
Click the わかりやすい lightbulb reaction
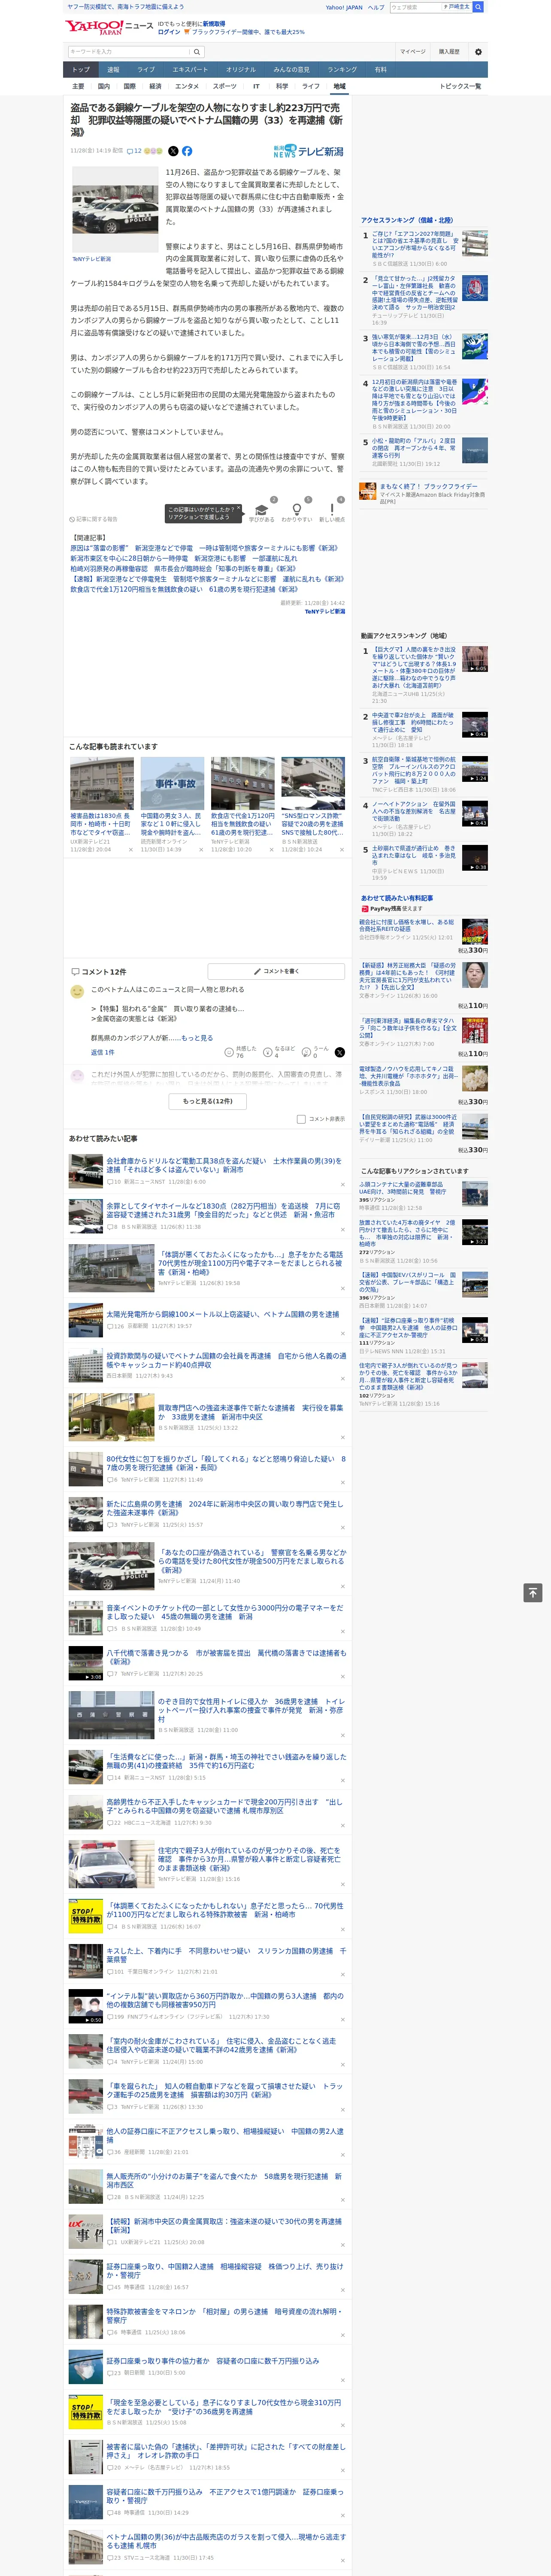[296, 512]
